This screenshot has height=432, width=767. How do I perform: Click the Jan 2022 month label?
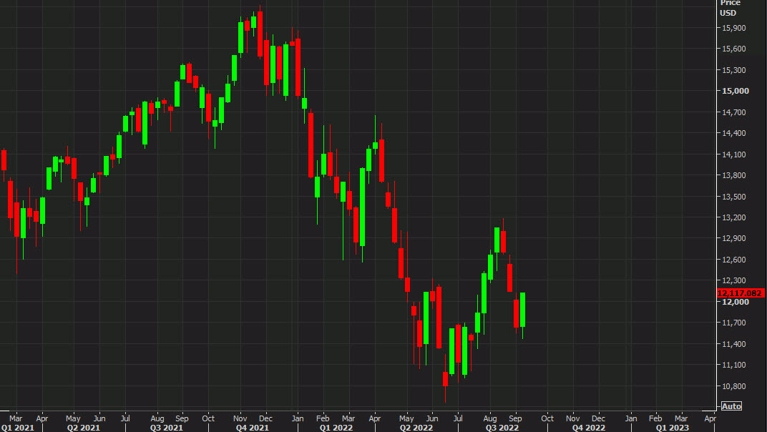tap(298, 418)
